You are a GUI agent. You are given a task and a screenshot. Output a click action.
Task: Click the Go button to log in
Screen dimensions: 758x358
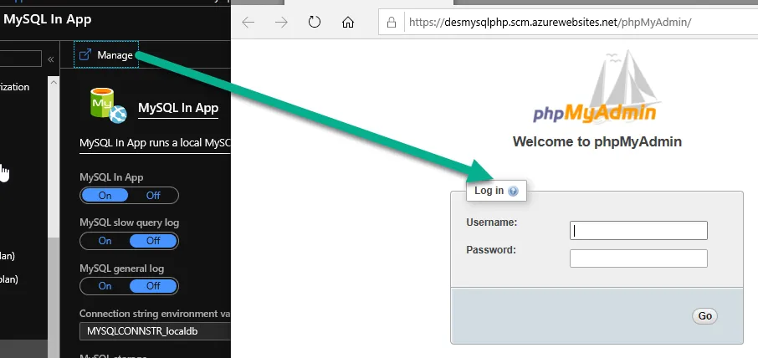click(x=704, y=316)
